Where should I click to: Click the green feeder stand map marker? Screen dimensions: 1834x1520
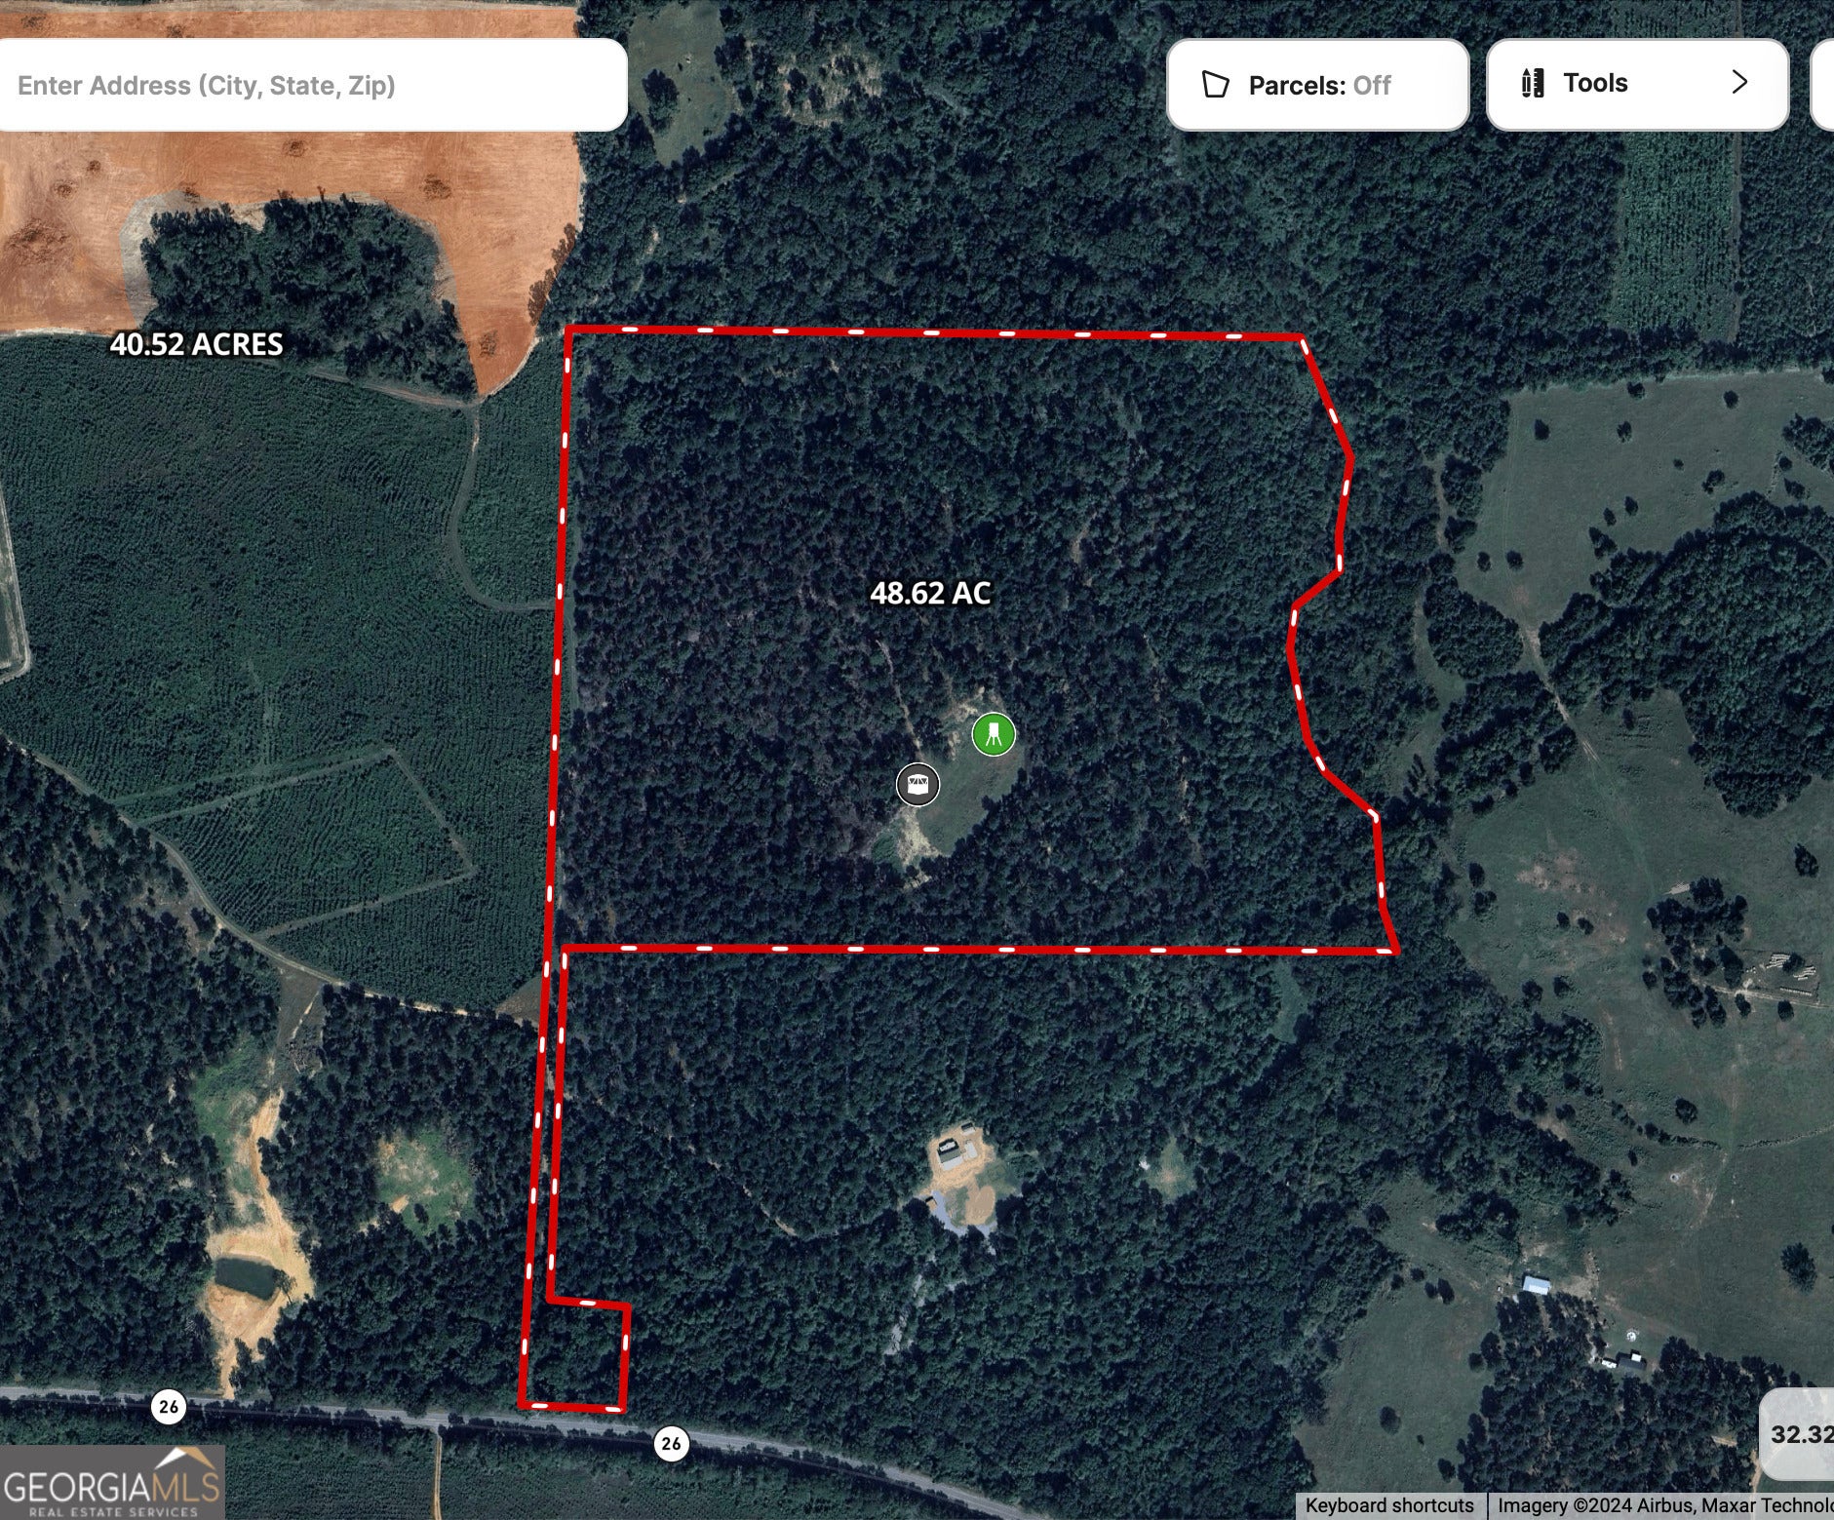(x=993, y=734)
